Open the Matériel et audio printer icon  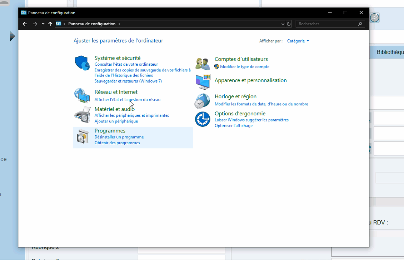point(83,115)
